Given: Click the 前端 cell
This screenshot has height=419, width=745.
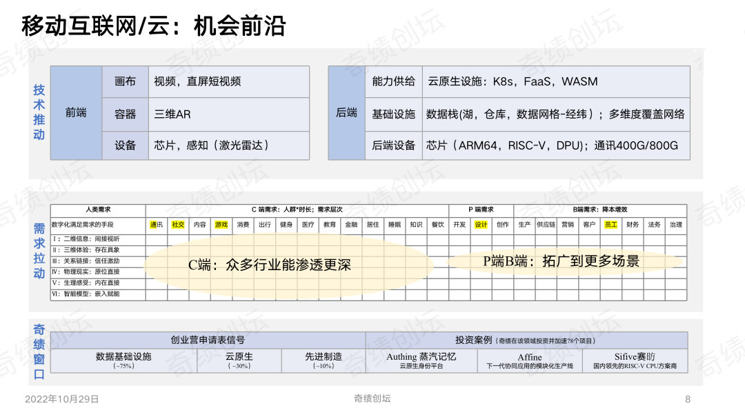Looking at the screenshot, I should (x=76, y=112).
